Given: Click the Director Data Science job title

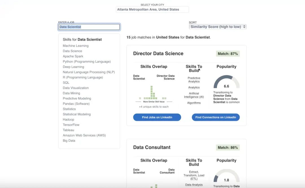Looking at the screenshot, I should (x=158, y=53).
